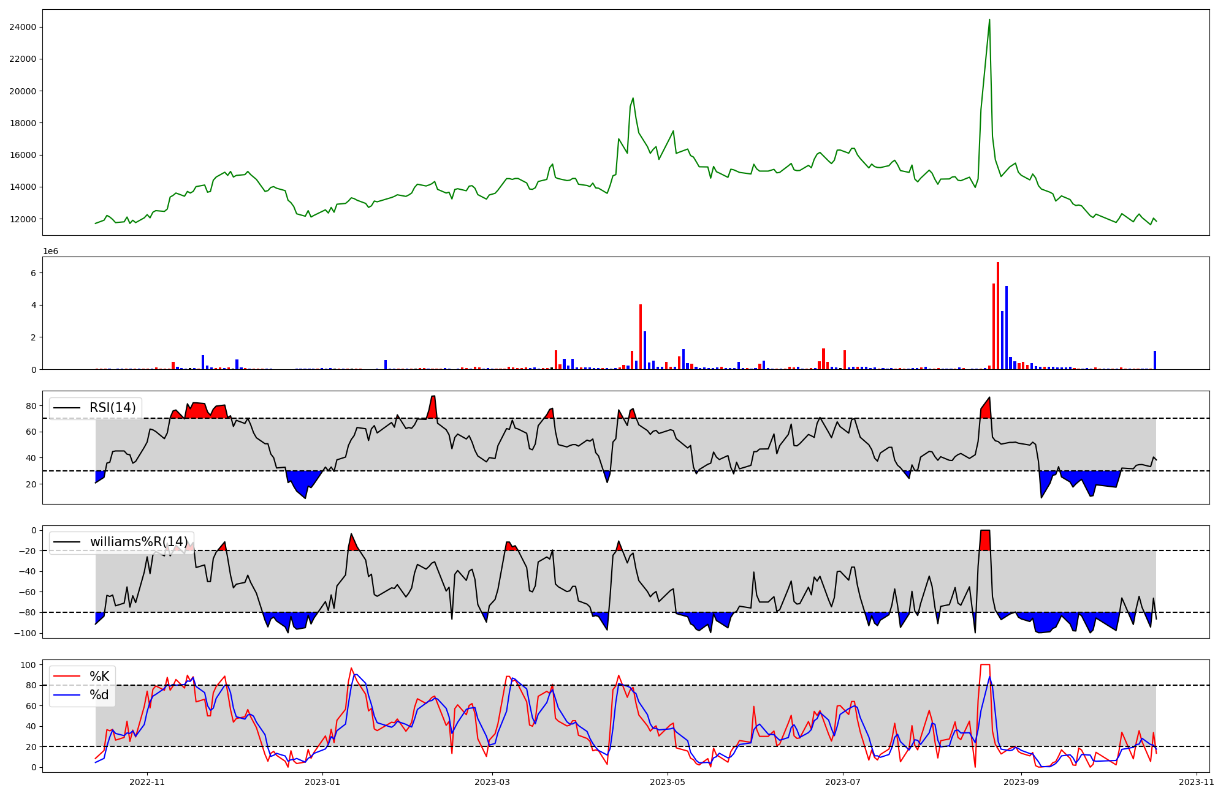Click the blue %d legend line swatch
The height and width of the screenshot is (796, 1226).
point(67,695)
